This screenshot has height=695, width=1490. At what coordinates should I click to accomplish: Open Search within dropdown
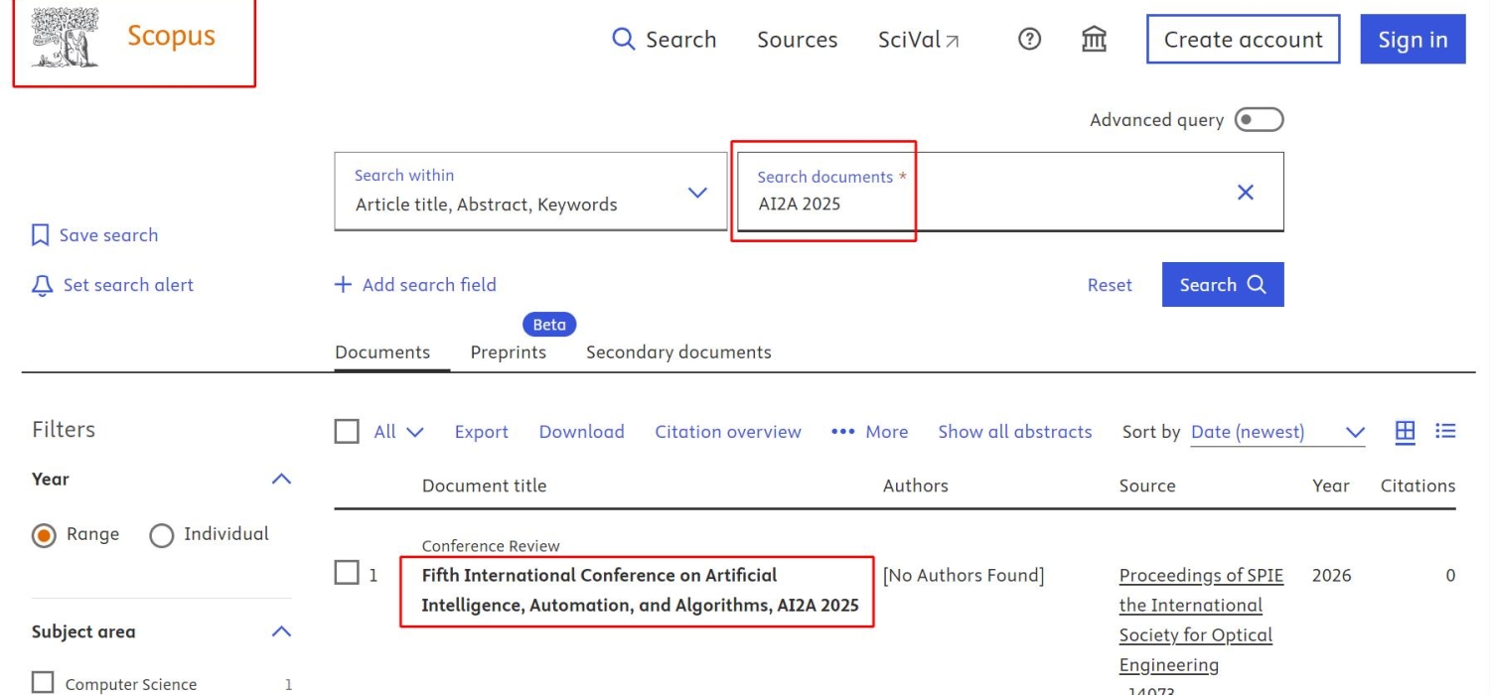[x=530, y=191]
